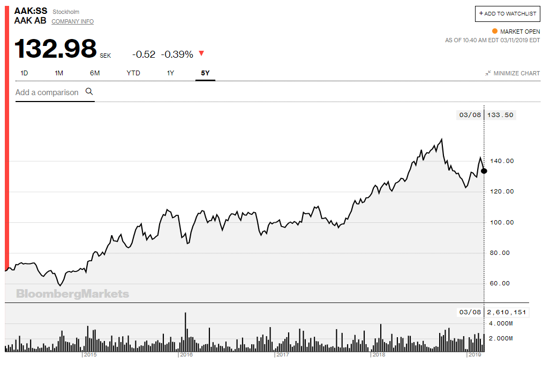The height and width of the screenshot is (365, 550).
Task: Switch chart to YTD range
Action: coord(133,73)
